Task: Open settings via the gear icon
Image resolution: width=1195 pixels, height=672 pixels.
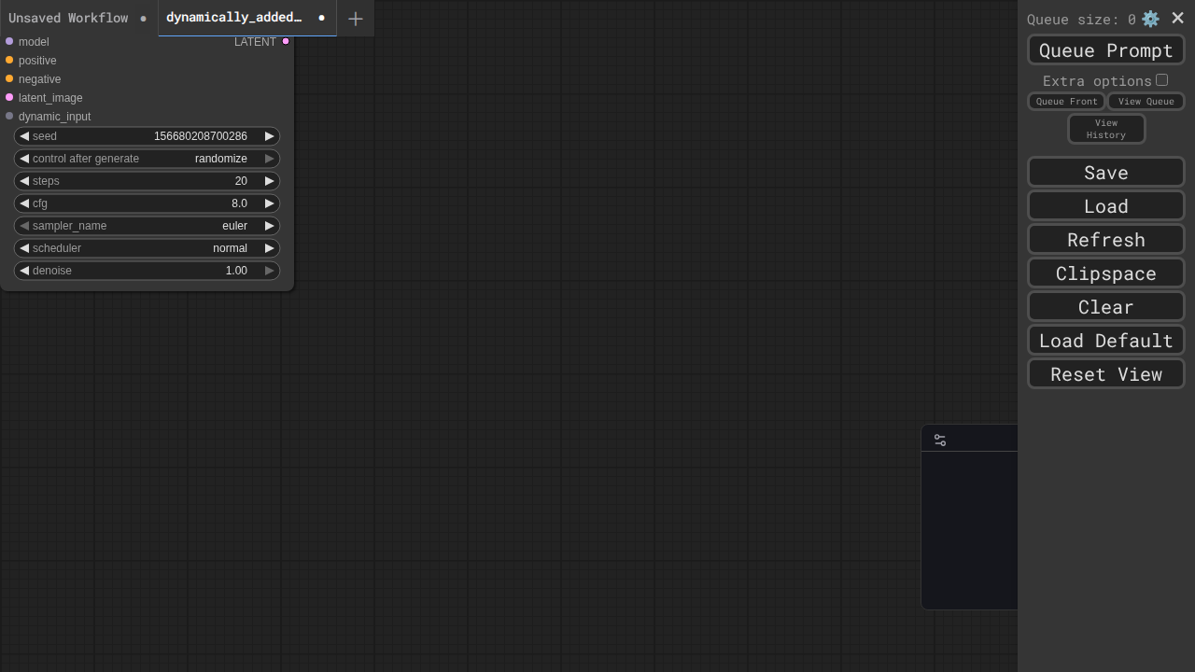Action: tap(1150, 19)
